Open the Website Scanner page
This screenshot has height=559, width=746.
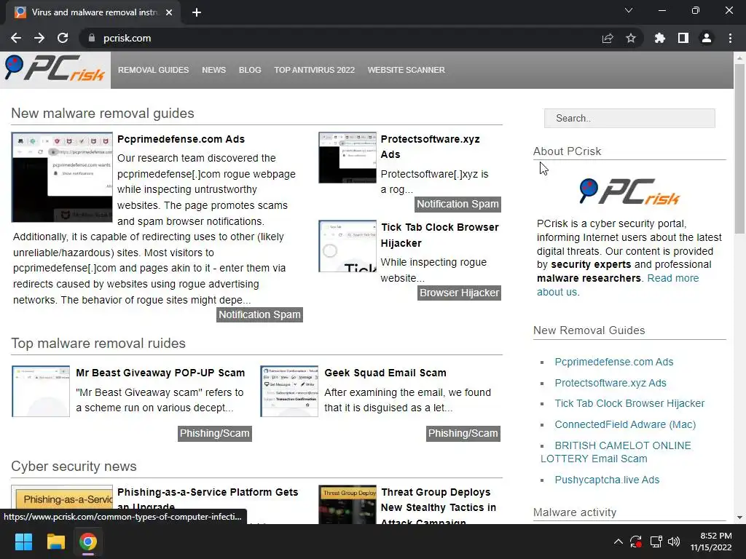click(x=406, y=70)
